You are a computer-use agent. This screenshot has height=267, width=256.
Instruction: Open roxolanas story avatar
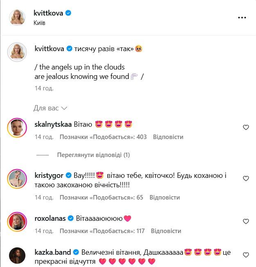coord(17,222)
